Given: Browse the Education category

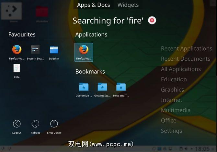Looking at the screenshot, I should point(174,79).
